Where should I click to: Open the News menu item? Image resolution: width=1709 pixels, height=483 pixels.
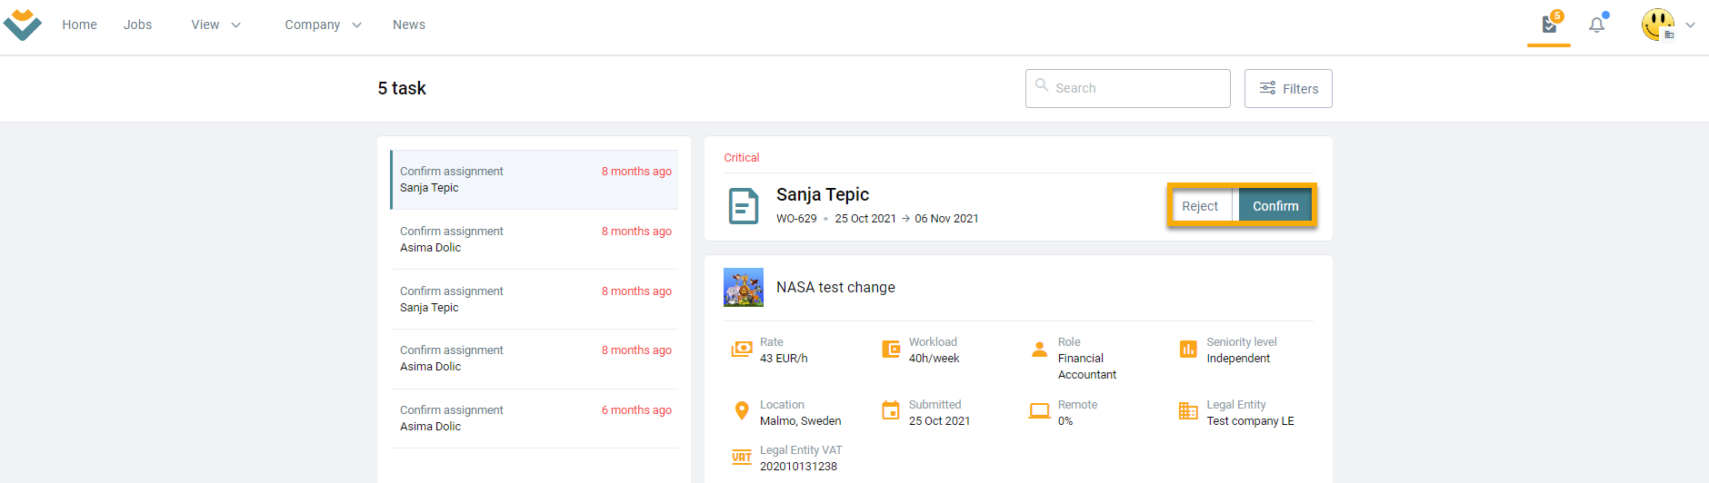409,25
